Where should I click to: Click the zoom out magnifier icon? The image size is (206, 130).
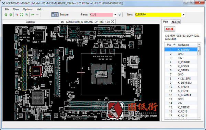click(x=17, y=14)
